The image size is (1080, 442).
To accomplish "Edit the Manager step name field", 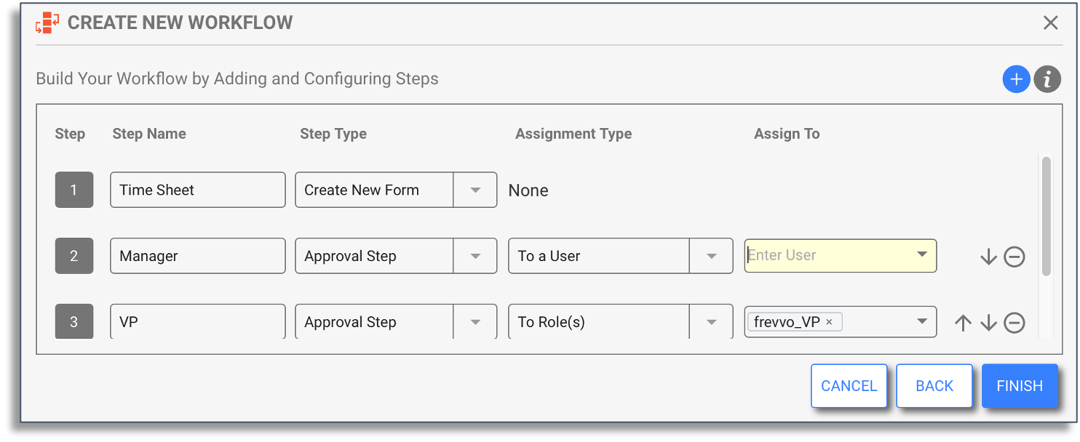I will pyautogui.click(x=198, y=256).
